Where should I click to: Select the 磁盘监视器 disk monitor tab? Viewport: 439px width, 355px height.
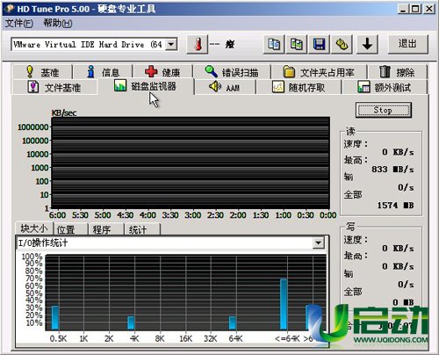[146, 86]
